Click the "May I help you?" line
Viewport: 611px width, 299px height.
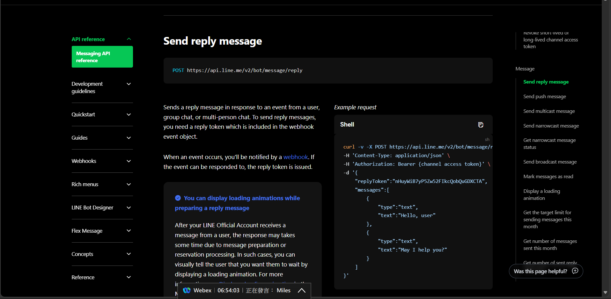[x=412, y=250]
